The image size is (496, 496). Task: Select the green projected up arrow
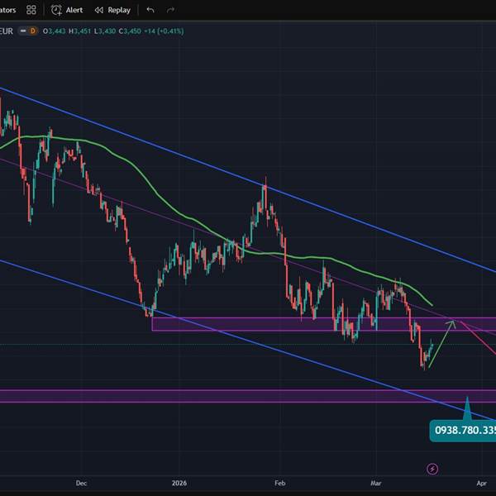[x=441, y=344]
